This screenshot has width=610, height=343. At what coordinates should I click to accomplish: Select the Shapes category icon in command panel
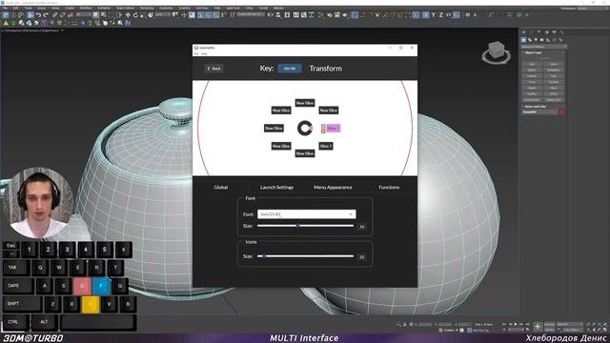[530, 40]
